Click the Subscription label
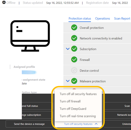This screenshot has height=130, width=131. click(88, 49)
